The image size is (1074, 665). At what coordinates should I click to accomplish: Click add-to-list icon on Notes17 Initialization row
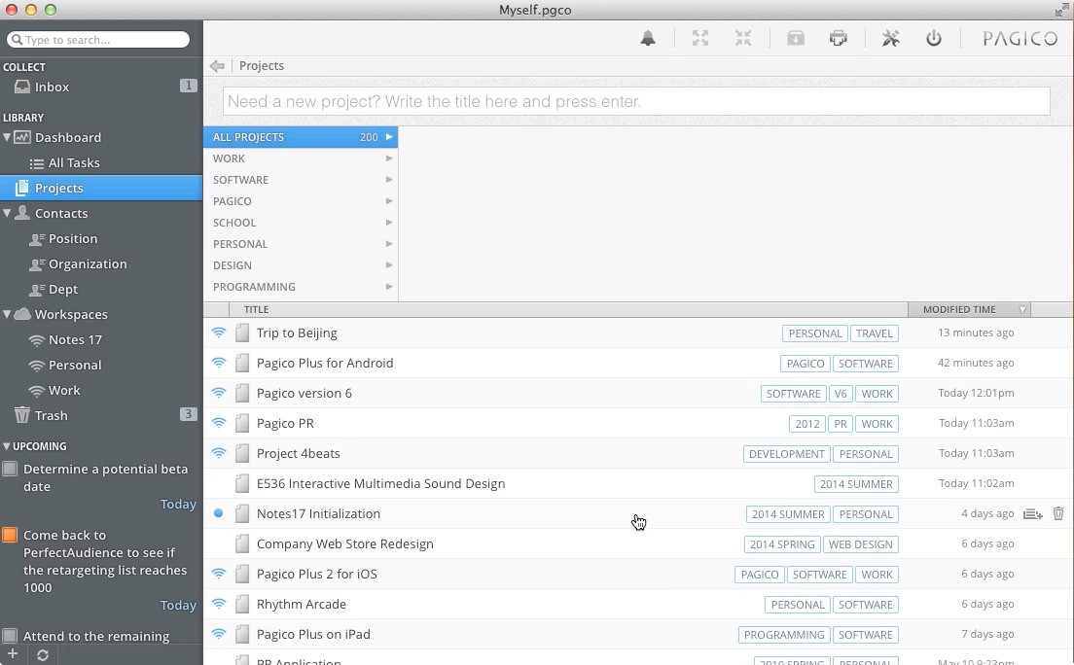coord(1032,513)
